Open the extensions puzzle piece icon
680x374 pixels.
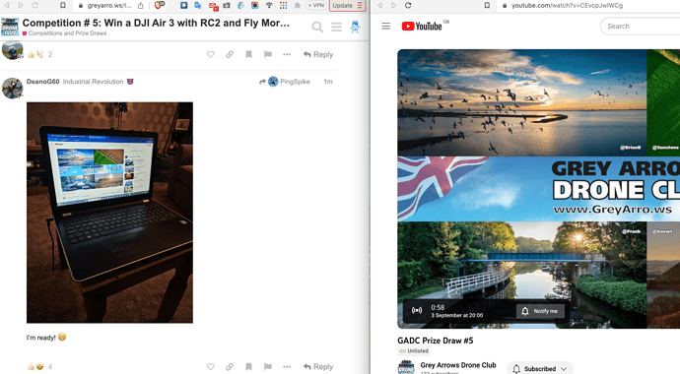pos(297,5)
